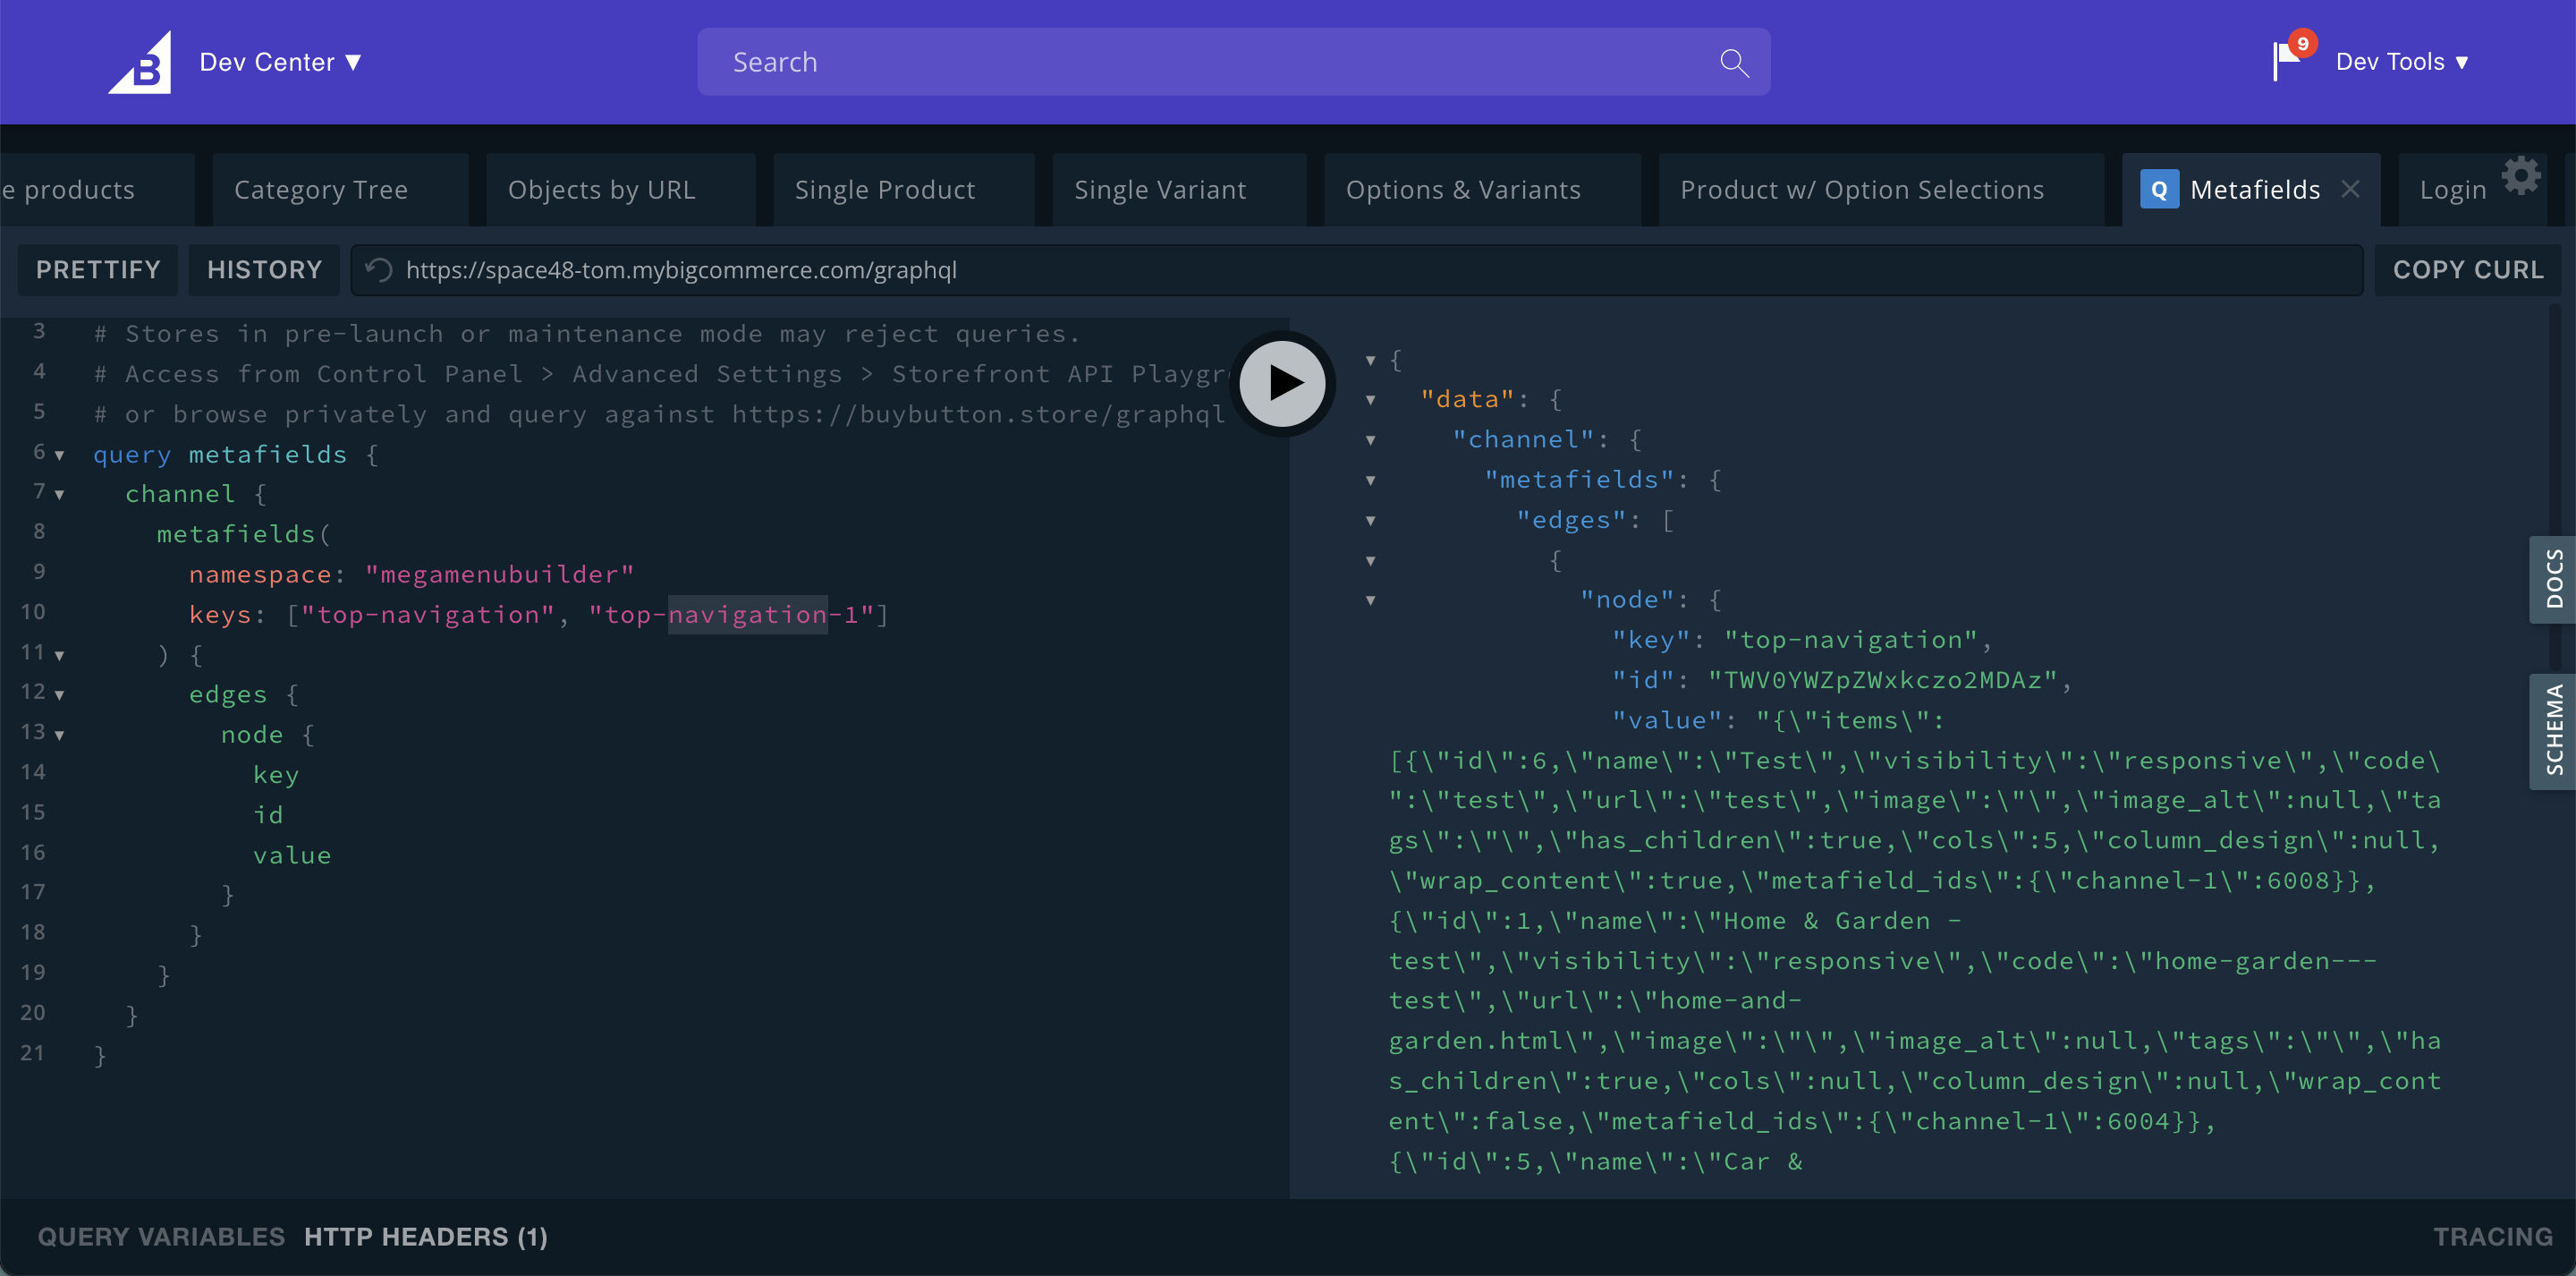Click the namespace argument on line 9
The height and width of the screenshot is (1276, 2576).
[260, 574]
